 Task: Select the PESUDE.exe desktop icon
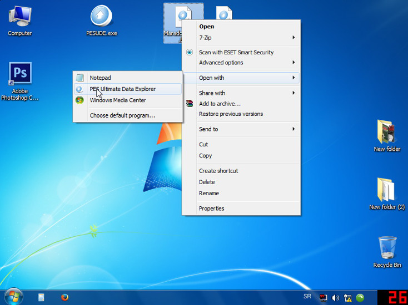102,21
